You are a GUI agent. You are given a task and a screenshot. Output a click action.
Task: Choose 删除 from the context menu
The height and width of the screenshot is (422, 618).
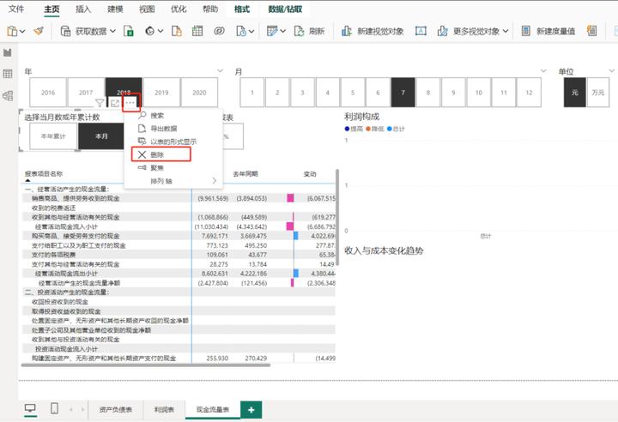point(173,154)
